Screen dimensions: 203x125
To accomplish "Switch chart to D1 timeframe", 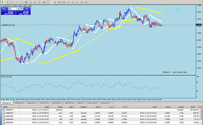I will tap(77, 2).
